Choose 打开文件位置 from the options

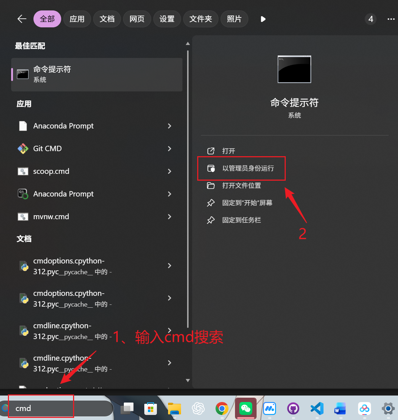pyautogui.click(x=241, y=186)
